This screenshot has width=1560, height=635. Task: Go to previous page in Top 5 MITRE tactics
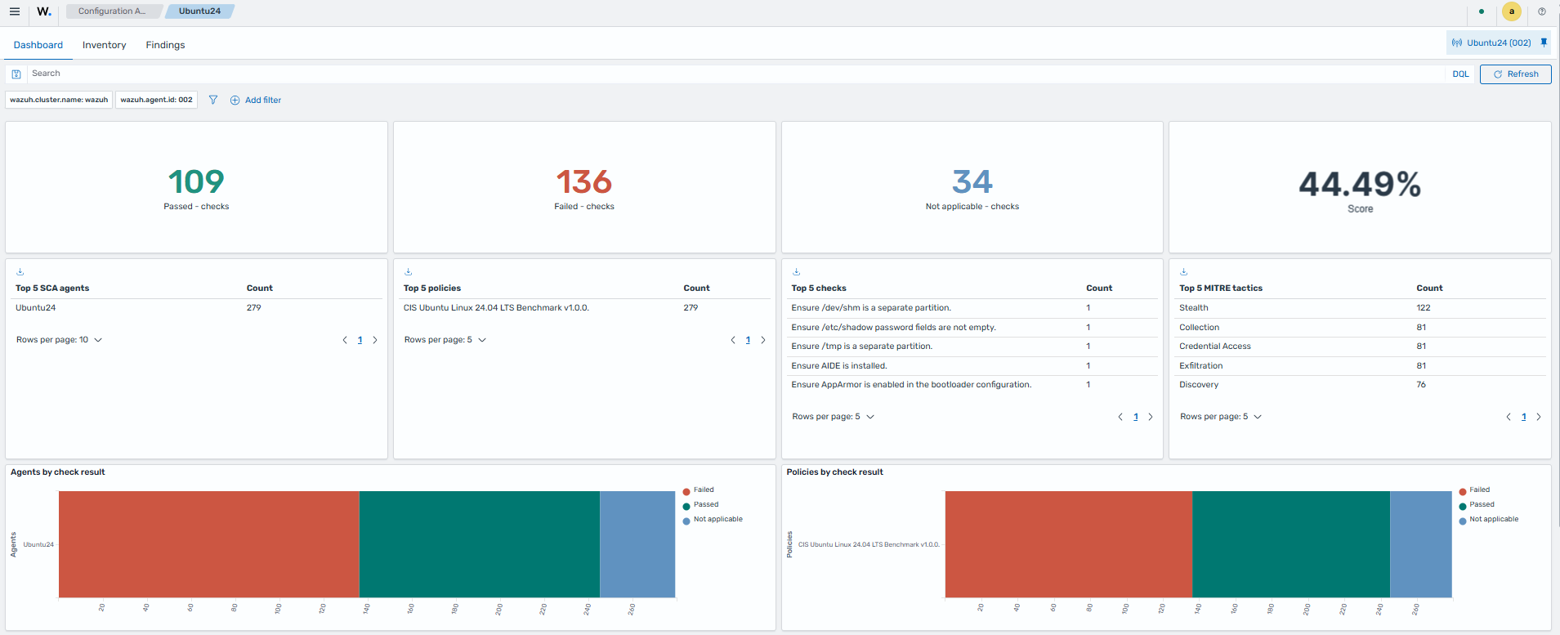point(1509,417)
